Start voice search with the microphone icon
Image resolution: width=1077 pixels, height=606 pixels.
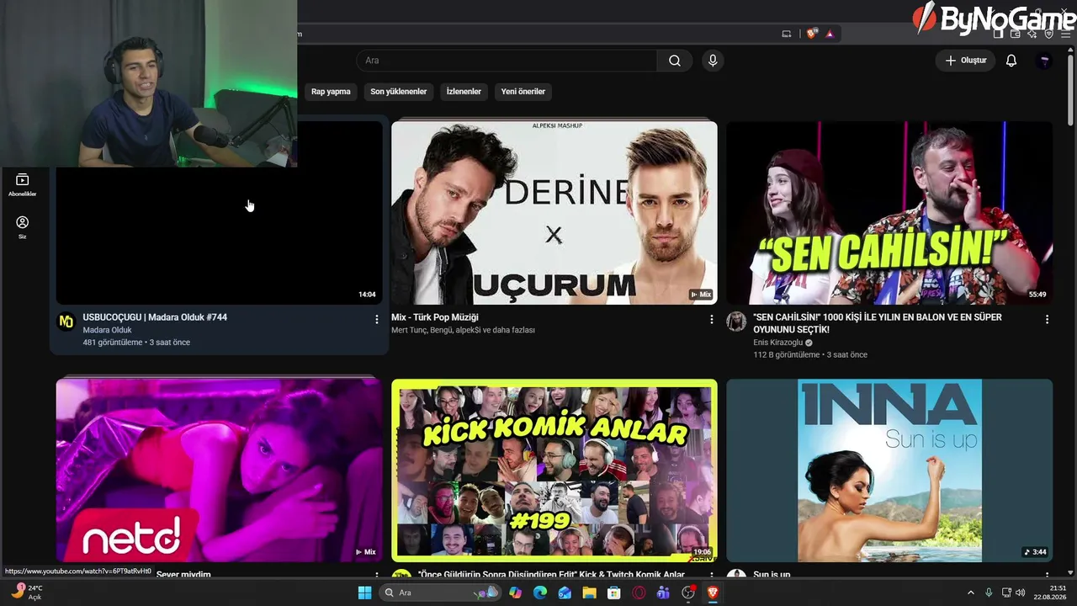(713, 61)
